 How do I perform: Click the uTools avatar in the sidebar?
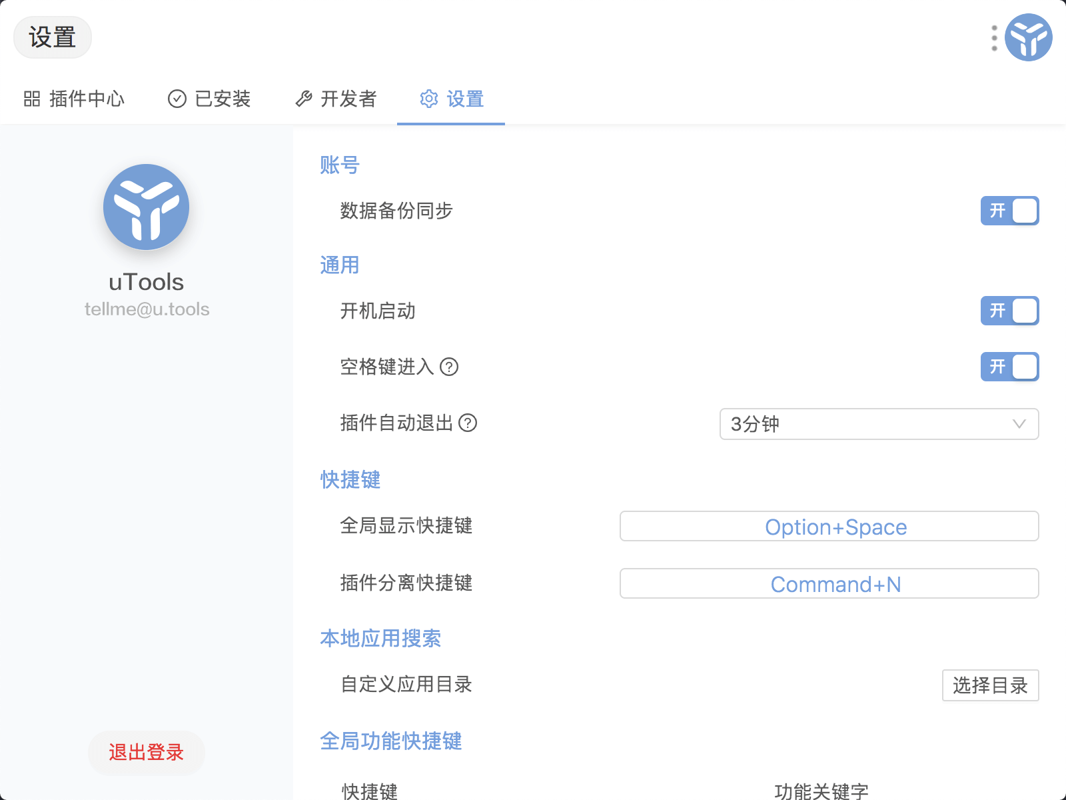pos(146,207)
